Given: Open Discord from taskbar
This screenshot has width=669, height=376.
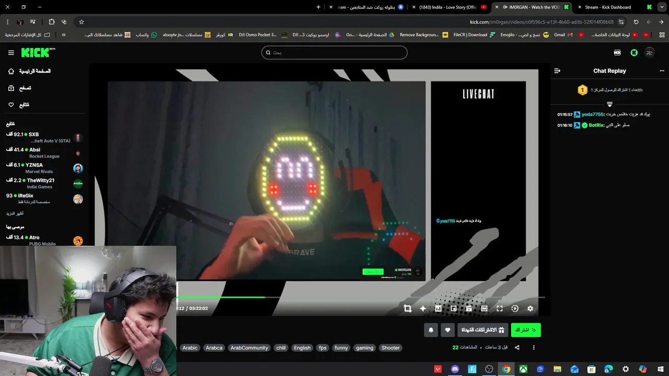Looking at the screenshot, I should point(455,369).
